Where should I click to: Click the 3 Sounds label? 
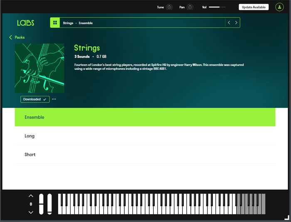point(82,56)
